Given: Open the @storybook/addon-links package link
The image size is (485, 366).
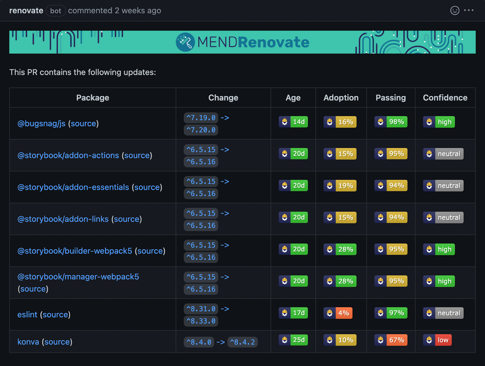Looking at the screenshot, I should tap(63, 219).
